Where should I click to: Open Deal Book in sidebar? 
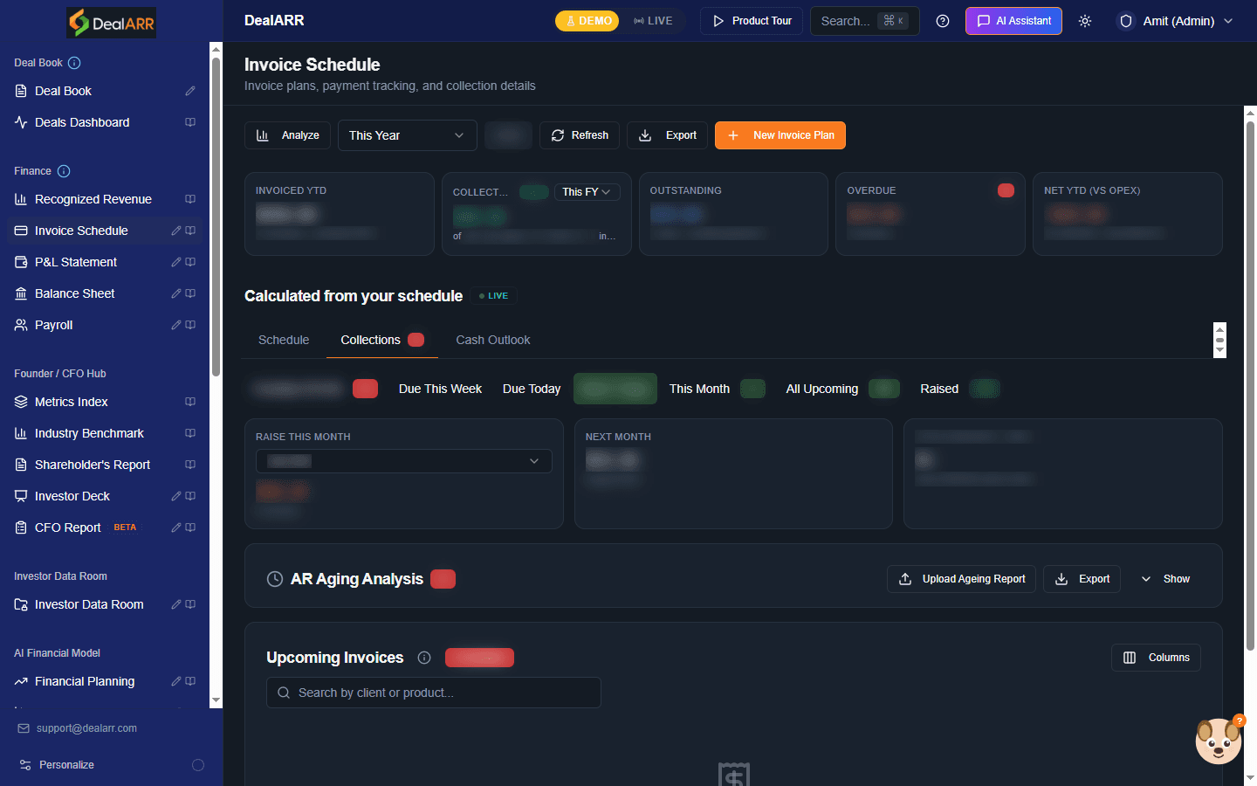point(63,91)
